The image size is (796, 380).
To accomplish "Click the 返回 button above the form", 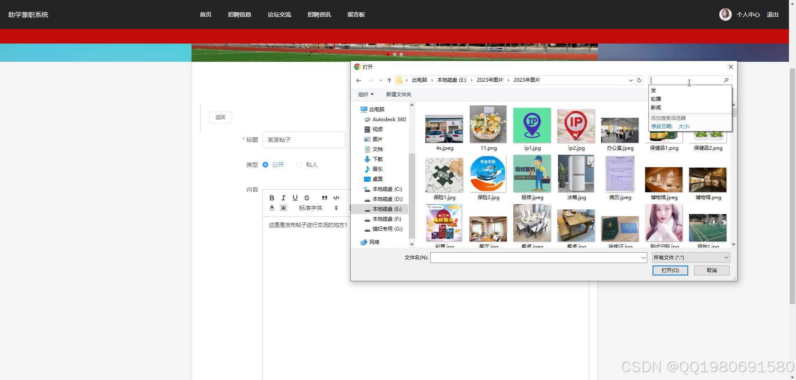I will (x=220, y=117).
